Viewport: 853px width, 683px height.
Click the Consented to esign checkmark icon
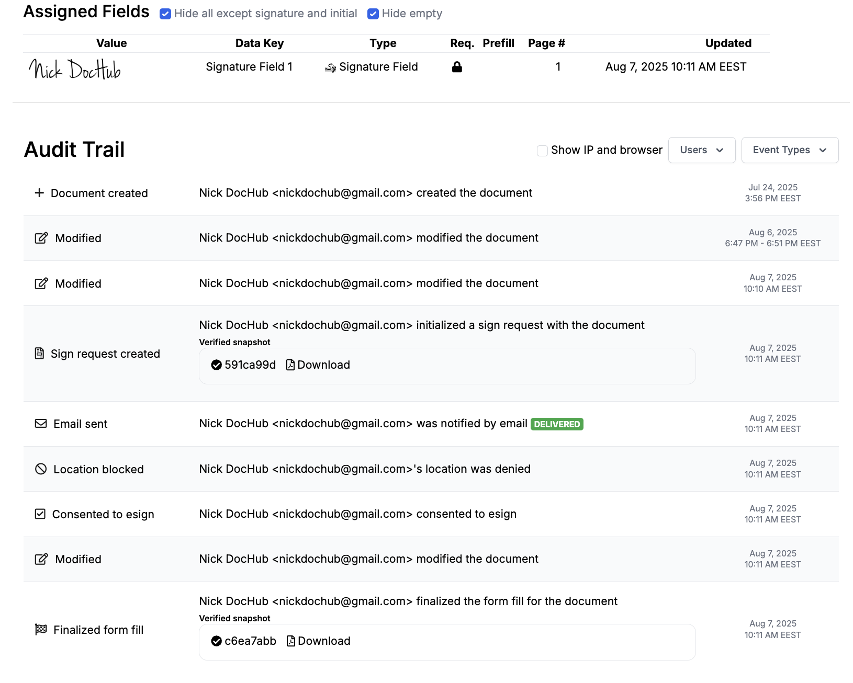[x=40, y=514]
